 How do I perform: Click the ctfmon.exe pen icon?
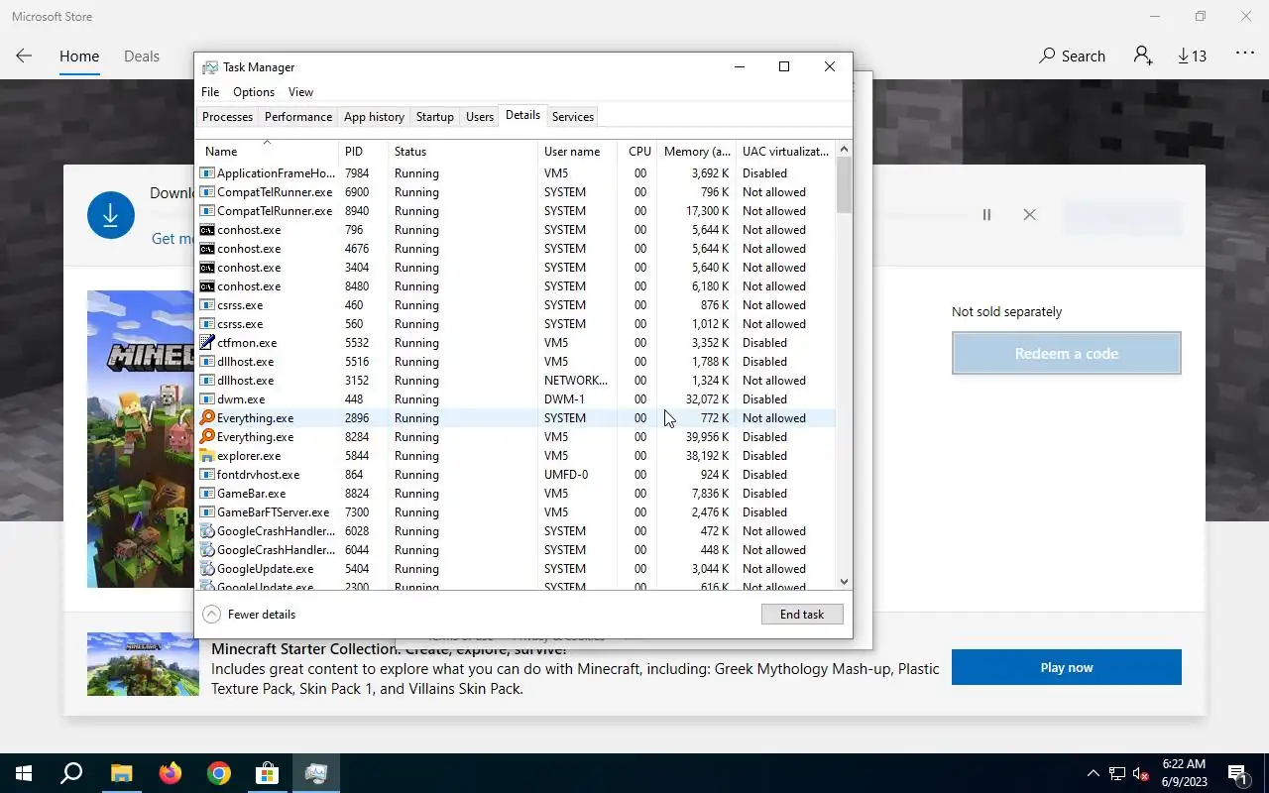pyautogui.click(x=207, y=343)
